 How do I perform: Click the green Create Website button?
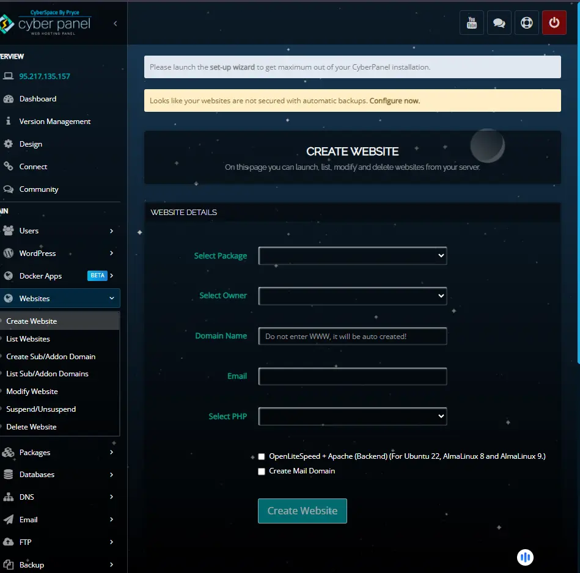[x=302, y=511]
